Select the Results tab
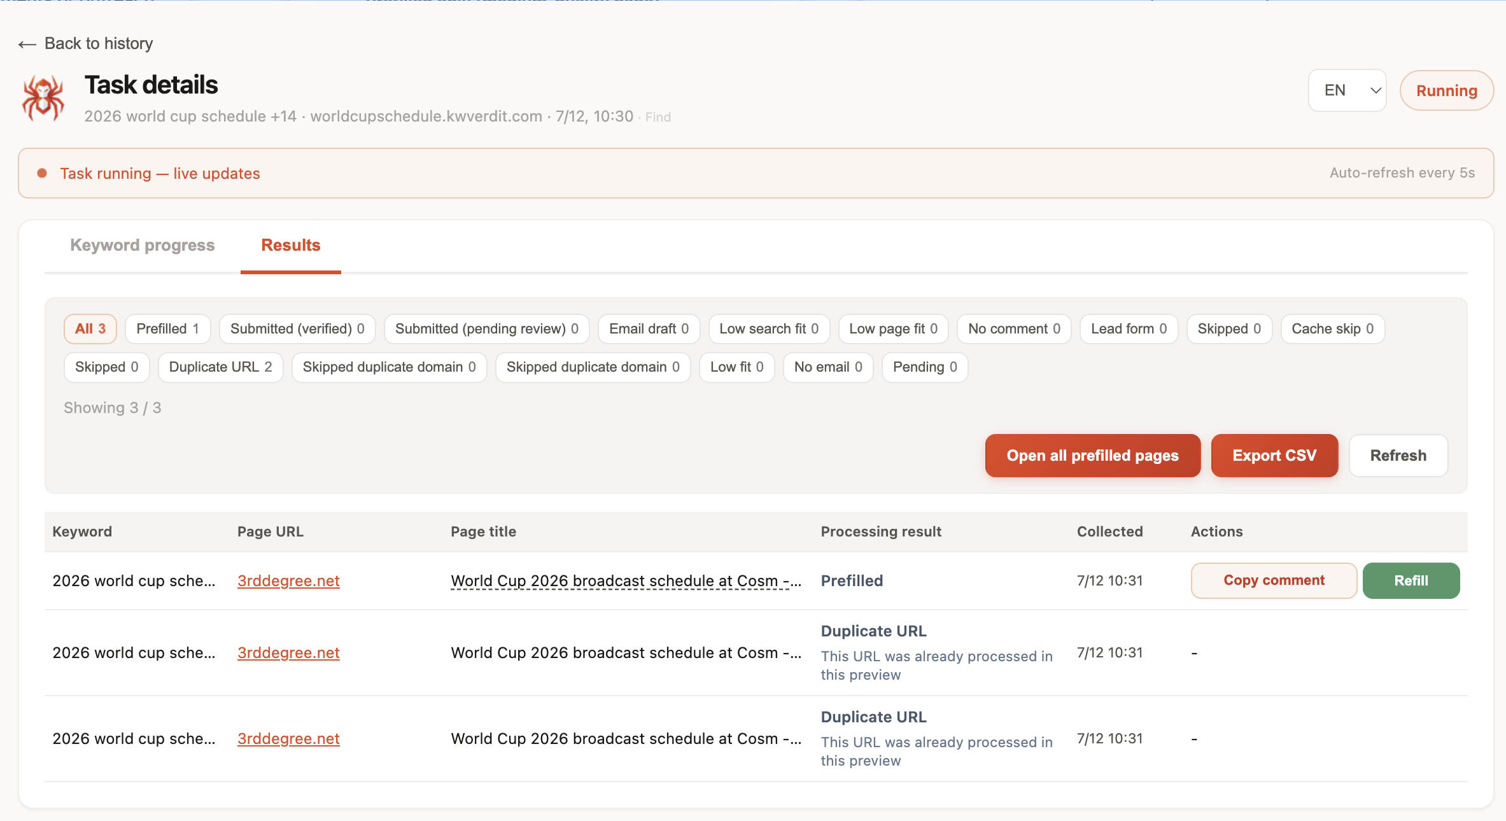 (x=291, y=245)
